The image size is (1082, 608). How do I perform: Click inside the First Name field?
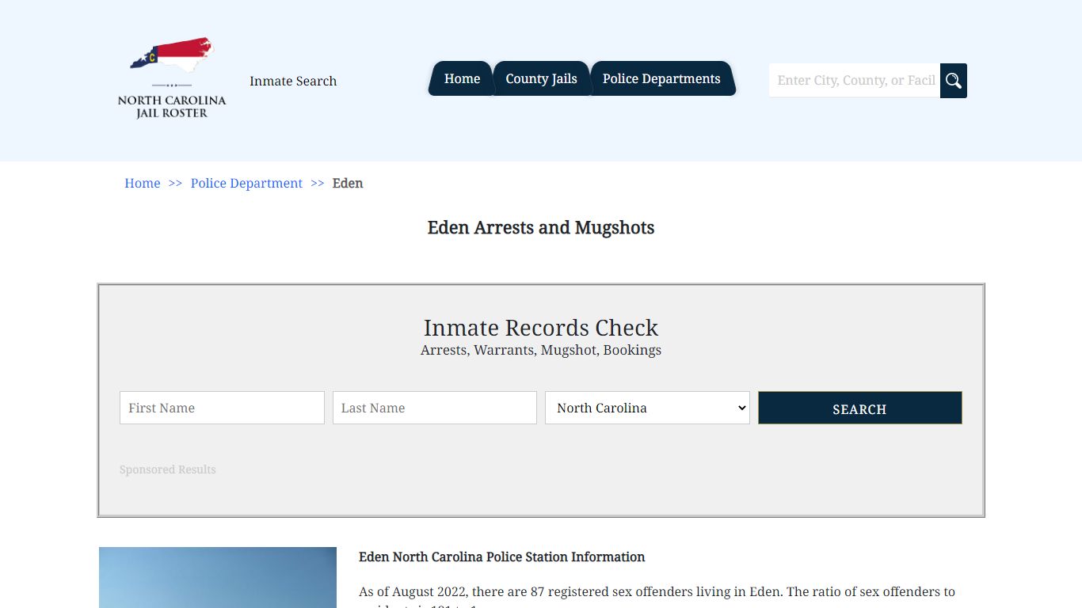click(222, 408)
